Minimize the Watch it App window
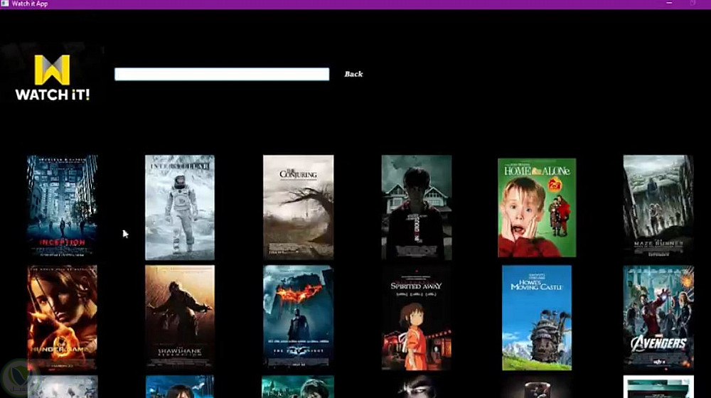 point(669,4)
